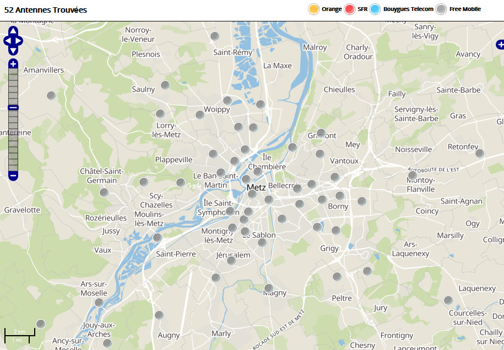Toggle the SFR operator filter
The image size is (504, 350).
coord(350,9)
